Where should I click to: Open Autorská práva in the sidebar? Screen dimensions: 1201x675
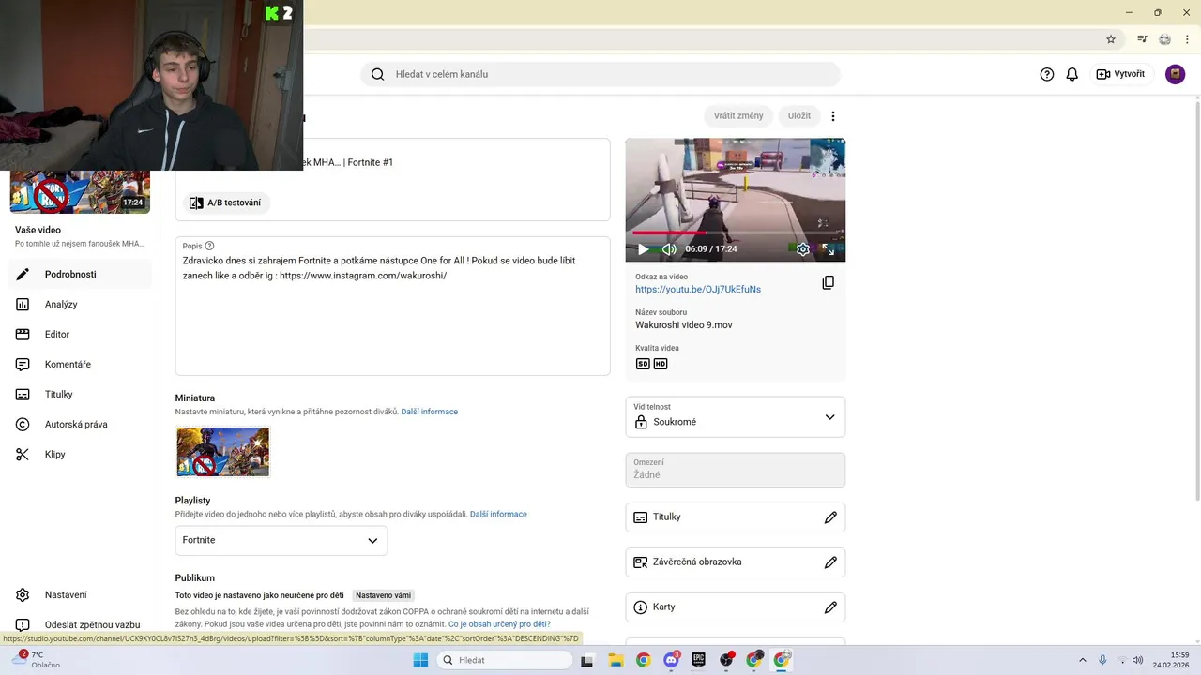[x=80, y=424]
